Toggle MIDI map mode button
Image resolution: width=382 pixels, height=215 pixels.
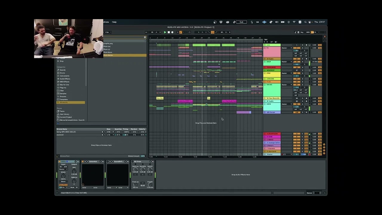[308, 32]
